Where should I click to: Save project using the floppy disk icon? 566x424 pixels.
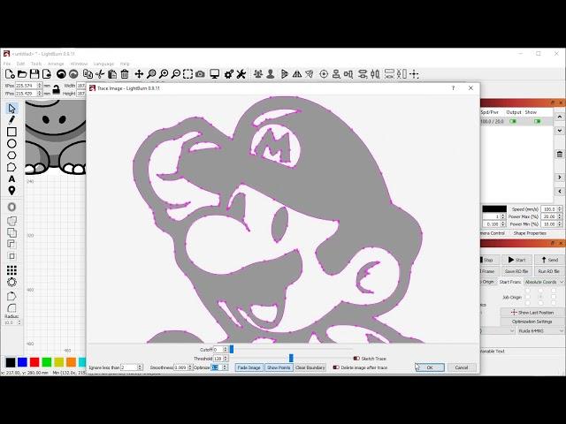click(x=34, y=74)
